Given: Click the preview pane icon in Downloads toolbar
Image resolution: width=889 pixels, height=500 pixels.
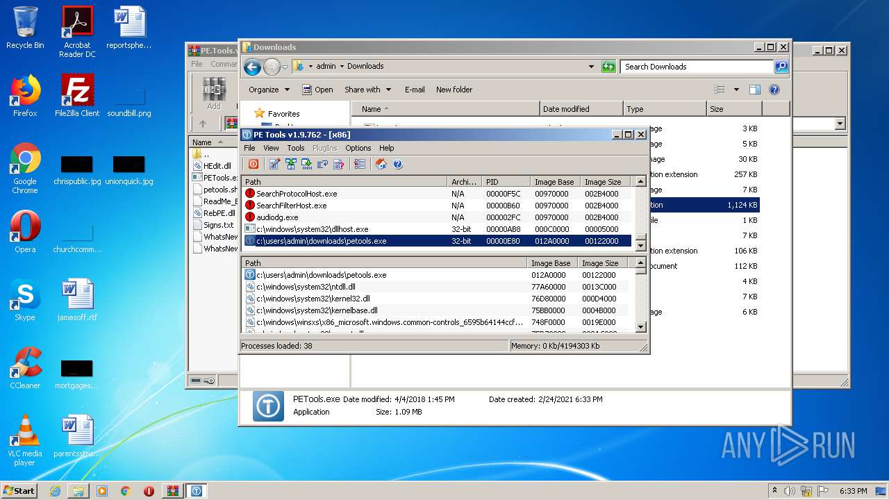Looking at the screenshot, I should pyautogui.click(x=755, y=90).
